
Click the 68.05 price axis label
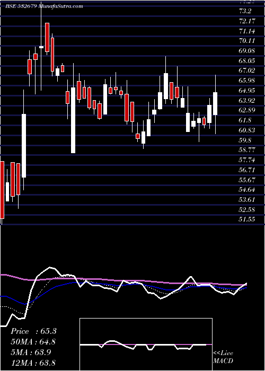(247, 61)
